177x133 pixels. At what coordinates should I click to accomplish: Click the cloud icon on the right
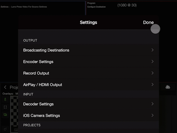(x=168, y=87)
